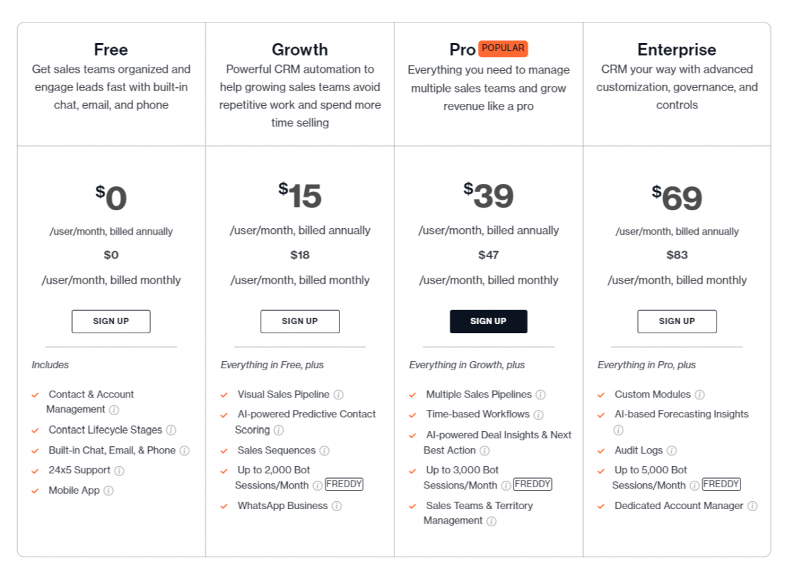The width and height of the screenshot is (794, 562).
Task: Click the info icon beside Mobile App
Action: click(107, 490)
